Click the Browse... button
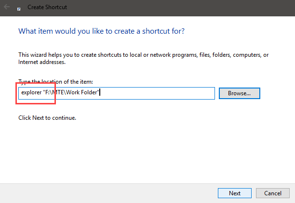The image size is (295, 203). pyautogui.click(x=239, y=93)
